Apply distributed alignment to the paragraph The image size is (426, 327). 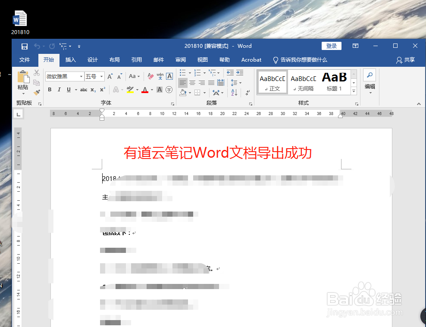click(221, 82)
